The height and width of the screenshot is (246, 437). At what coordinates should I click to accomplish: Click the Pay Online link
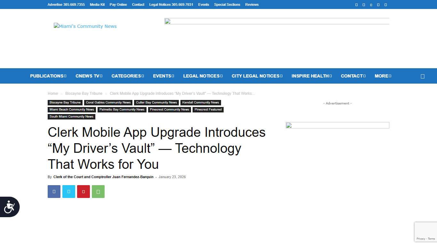pos(118,4)
